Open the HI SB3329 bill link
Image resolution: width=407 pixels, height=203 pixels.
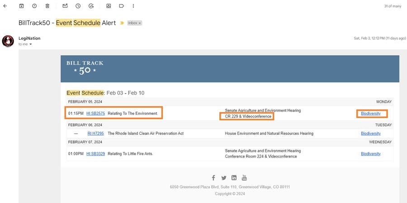(95, 154)
